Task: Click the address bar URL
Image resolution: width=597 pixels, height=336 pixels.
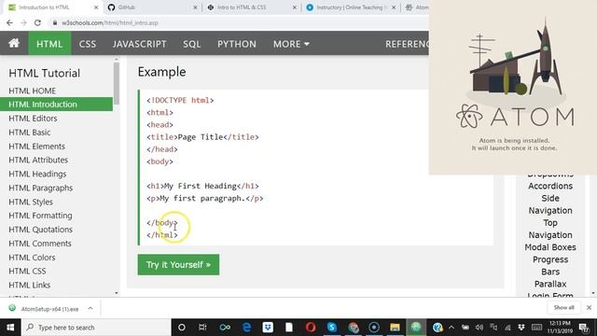Action: 110,22
